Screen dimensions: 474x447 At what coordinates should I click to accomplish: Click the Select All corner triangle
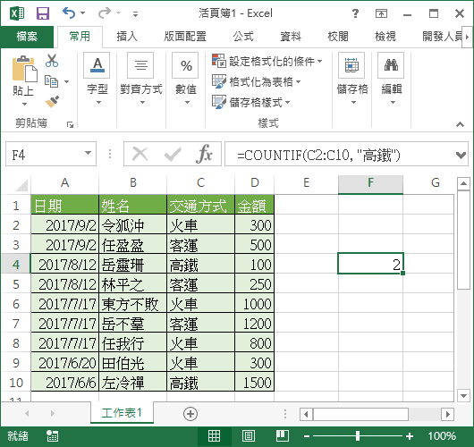[21, 185]
